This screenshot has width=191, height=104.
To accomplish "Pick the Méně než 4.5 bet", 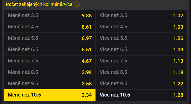I will pyautogui.click(x=50, y=27).
